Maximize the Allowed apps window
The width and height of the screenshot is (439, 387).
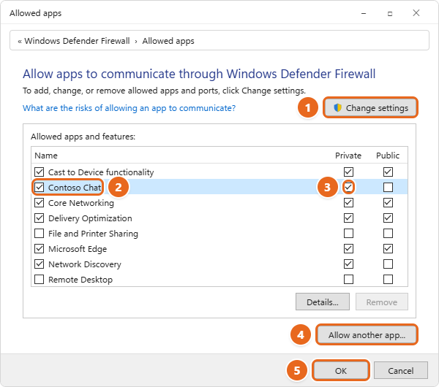390,13
